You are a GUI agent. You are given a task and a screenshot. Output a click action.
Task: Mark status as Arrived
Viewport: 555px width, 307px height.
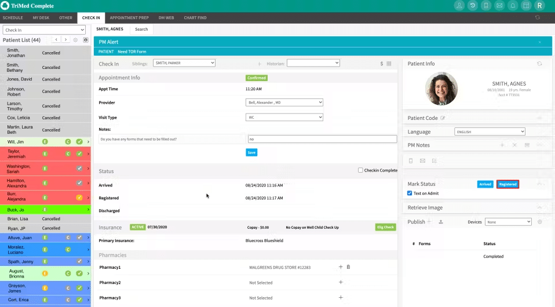tap(485, 184)
